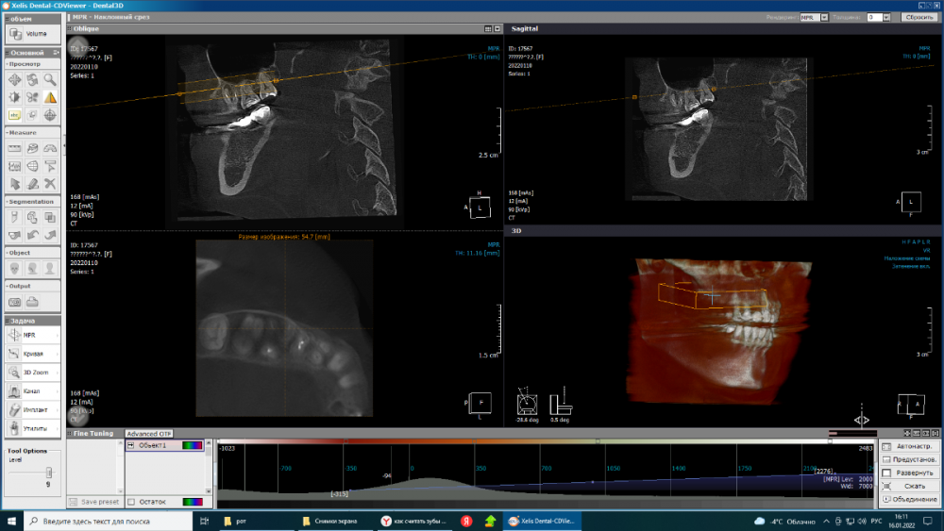Screen dimensions: 944x531
Task: Switch to the Advanced OTF tab
Action: click(x=148, y=434)
